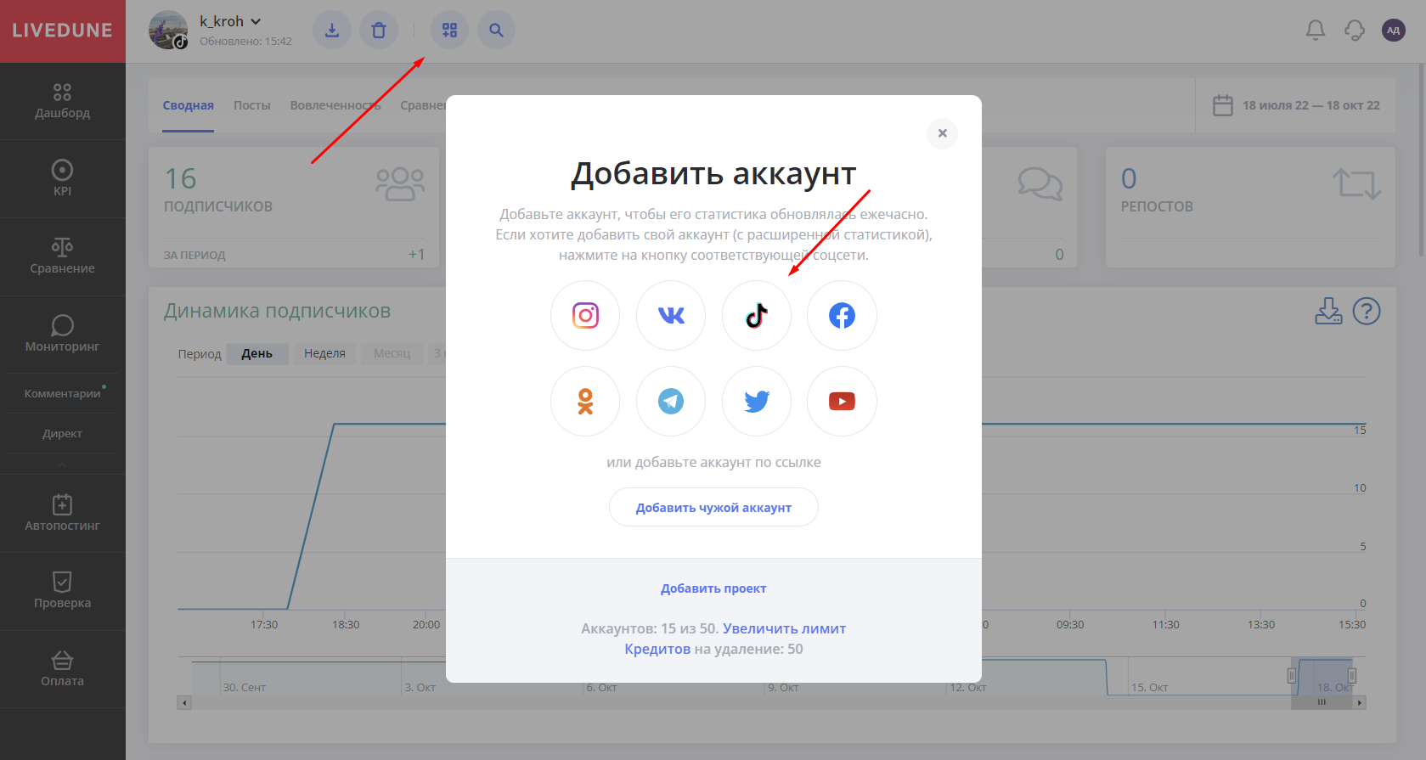Add a VK account

pos(671,315)
